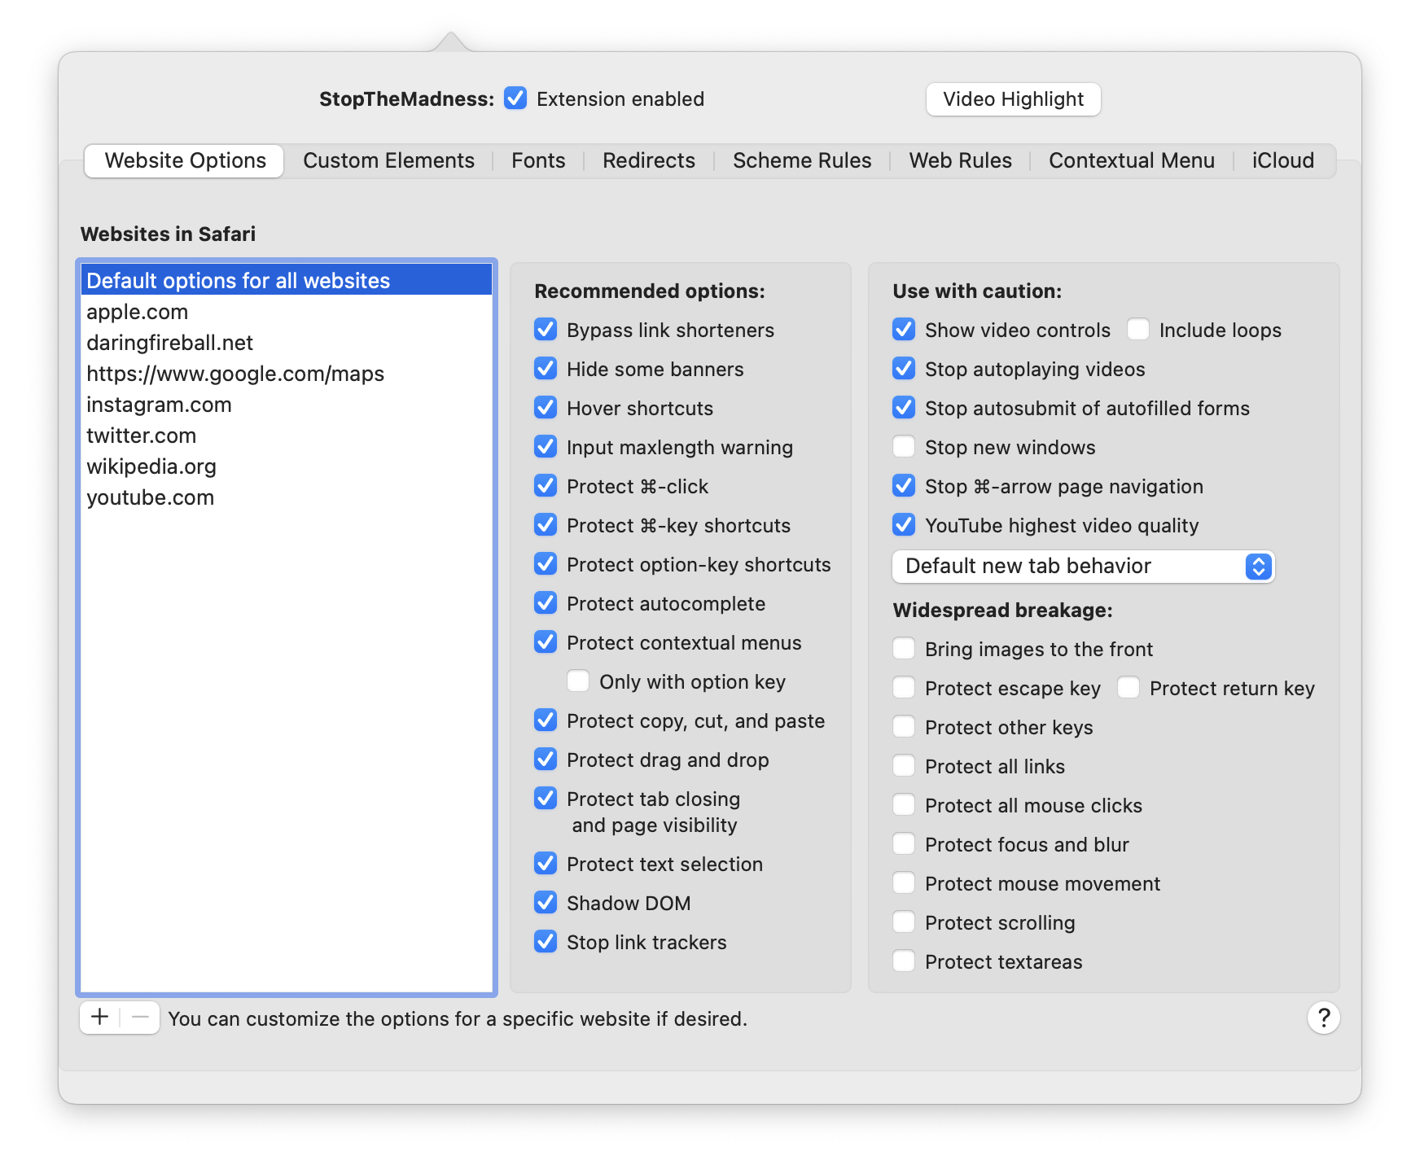Open the Contextual Menu tab
Image resolution: width=1420 pixels, height=1169 pixels.
click(1131, 161)
